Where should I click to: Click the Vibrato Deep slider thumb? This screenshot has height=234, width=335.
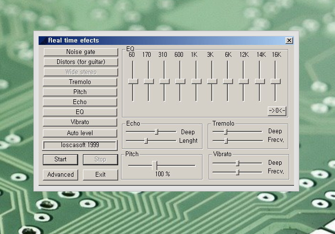click(237, 163)
